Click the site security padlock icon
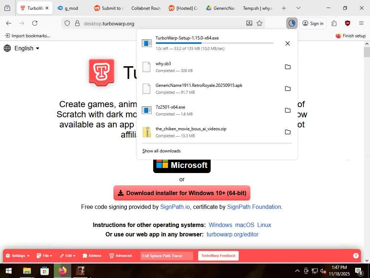The width and height of the screenshot is (370, 278). [x=77, y=24]
